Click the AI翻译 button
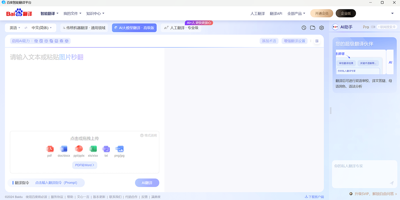The height and width of the screenshot is (200, 400). click(x=147, y=183)
